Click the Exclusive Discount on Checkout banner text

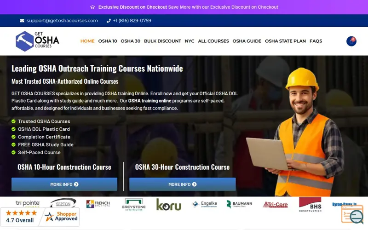point(188,7)
